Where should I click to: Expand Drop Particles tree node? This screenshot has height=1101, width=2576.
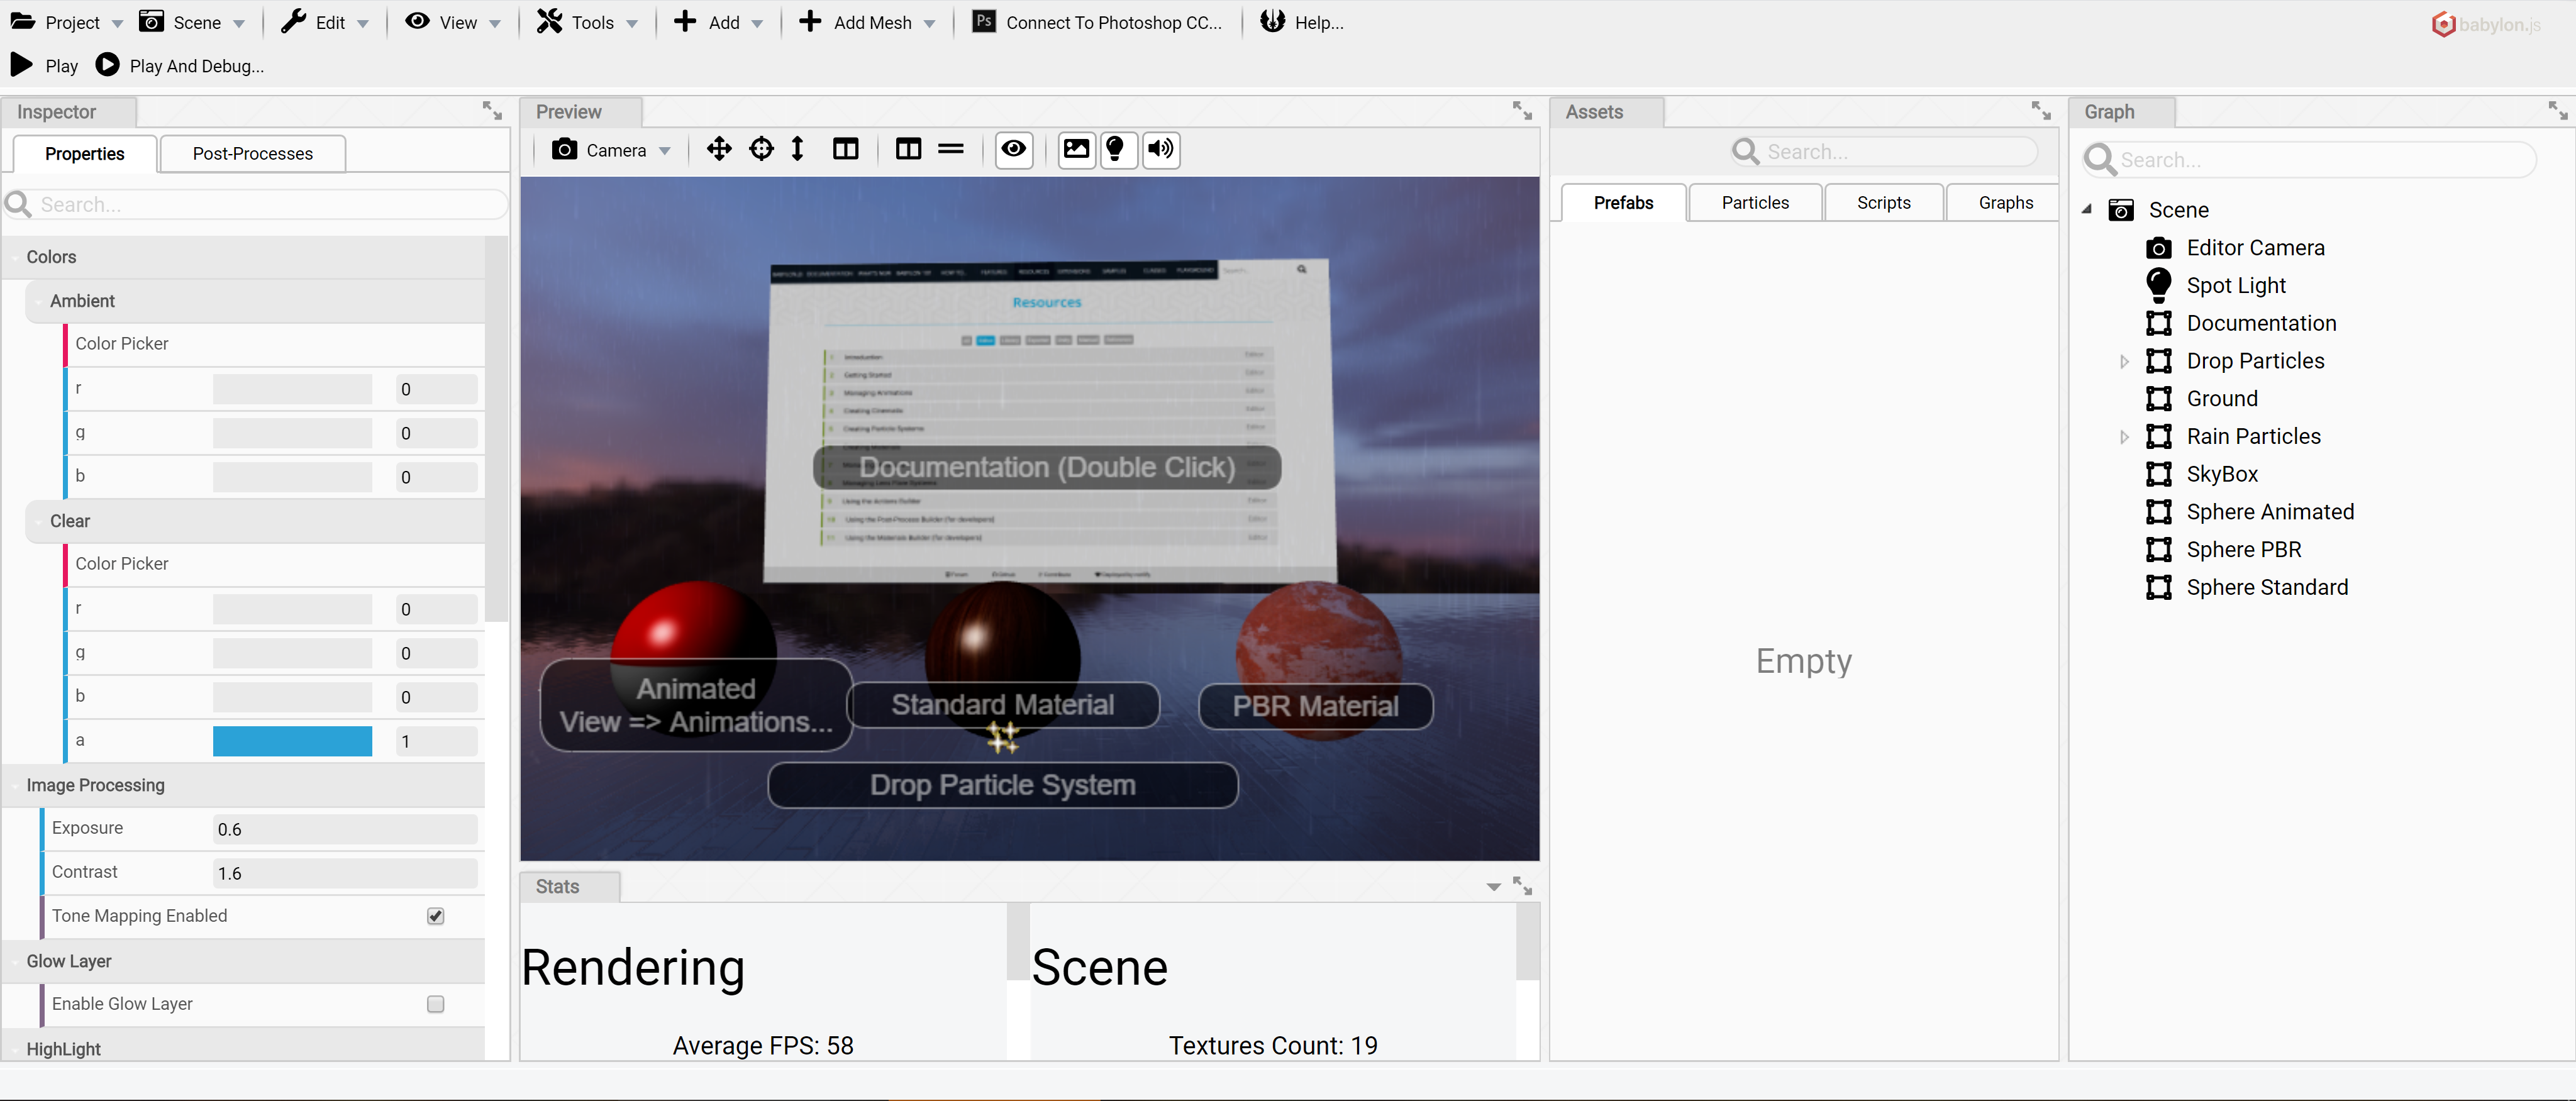pyautogui.click(x=2125, y=361)
